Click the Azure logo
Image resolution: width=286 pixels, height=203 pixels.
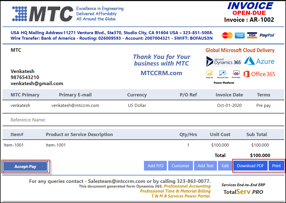(x=259, y=61)
